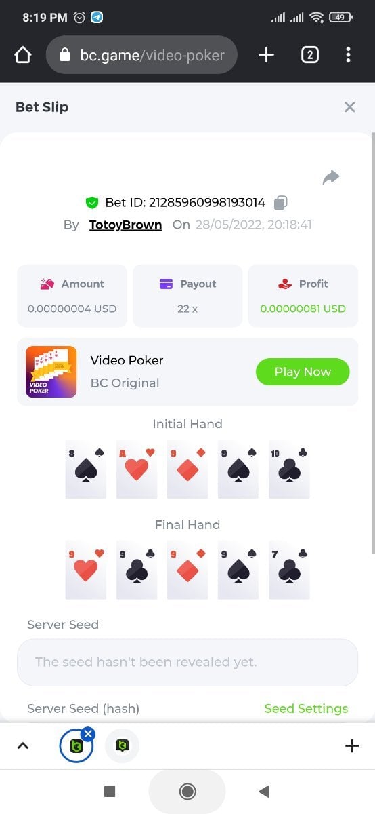Tap the Android back navigation button
Viewport: 375px width, 814px height.
click(x=265, y=791)
